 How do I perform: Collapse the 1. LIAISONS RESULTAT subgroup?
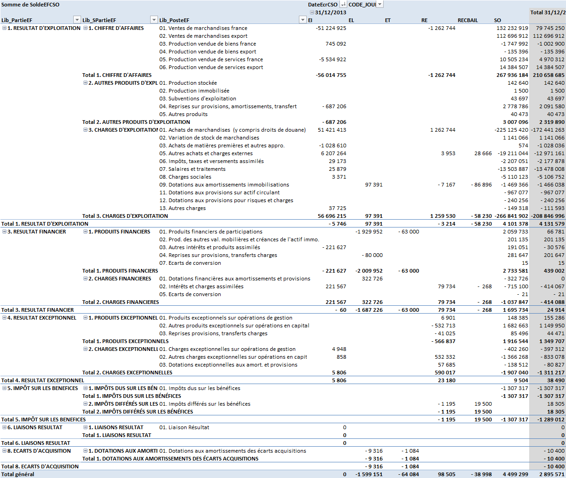(85, 427)
